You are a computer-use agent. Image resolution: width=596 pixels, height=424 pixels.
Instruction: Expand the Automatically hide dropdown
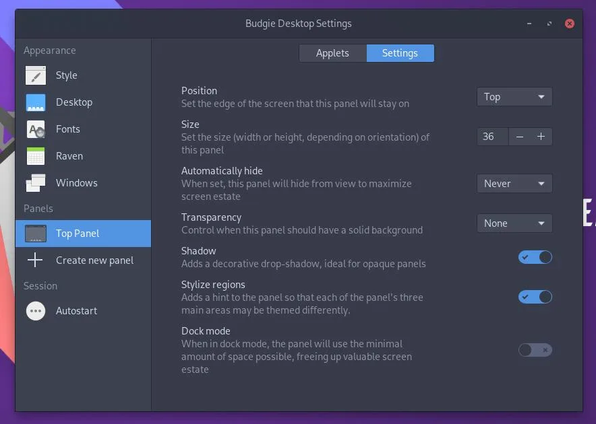click(514, 183)
